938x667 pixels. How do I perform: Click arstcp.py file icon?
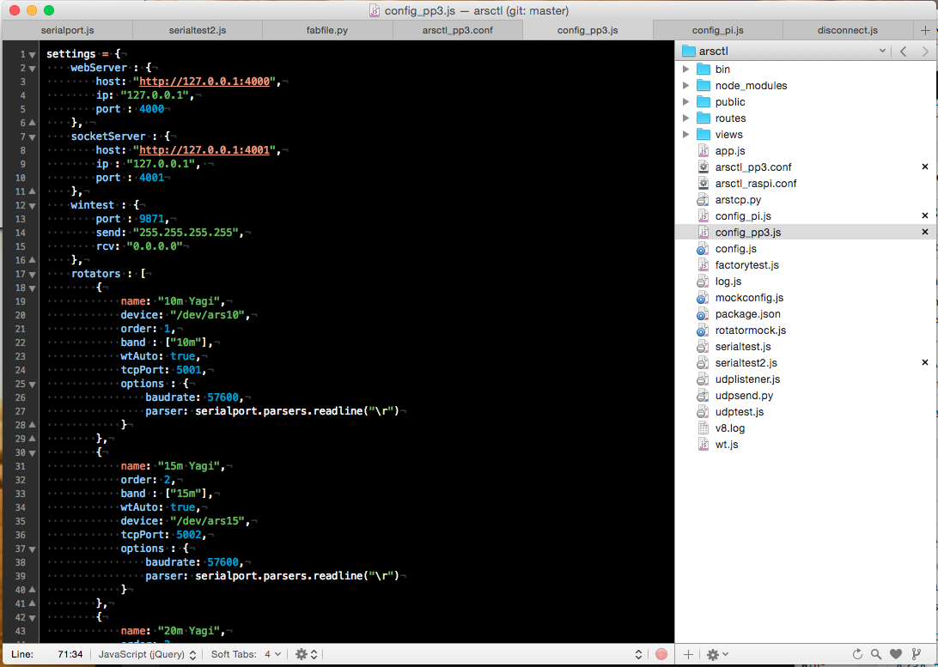click(703, 200)
